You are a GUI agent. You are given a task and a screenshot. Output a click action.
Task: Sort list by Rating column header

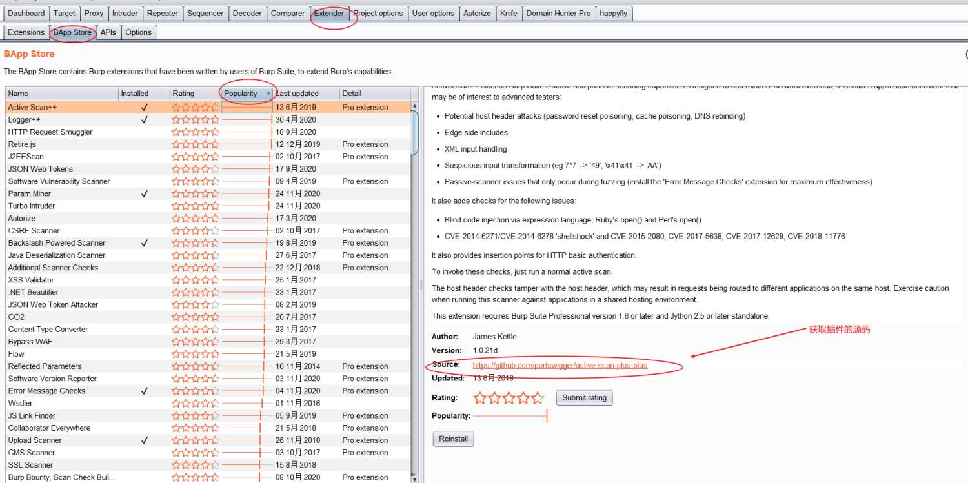[196, 94]
